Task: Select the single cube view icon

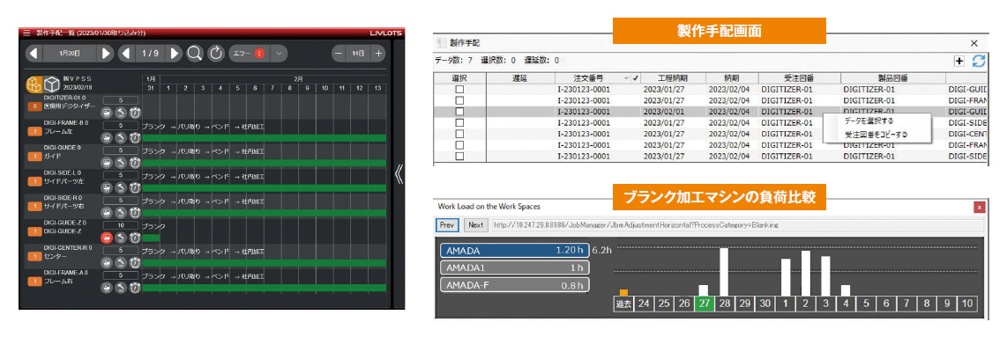Action: [x=52, y=84]
